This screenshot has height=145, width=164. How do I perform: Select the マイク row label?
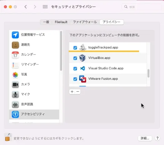26,94
